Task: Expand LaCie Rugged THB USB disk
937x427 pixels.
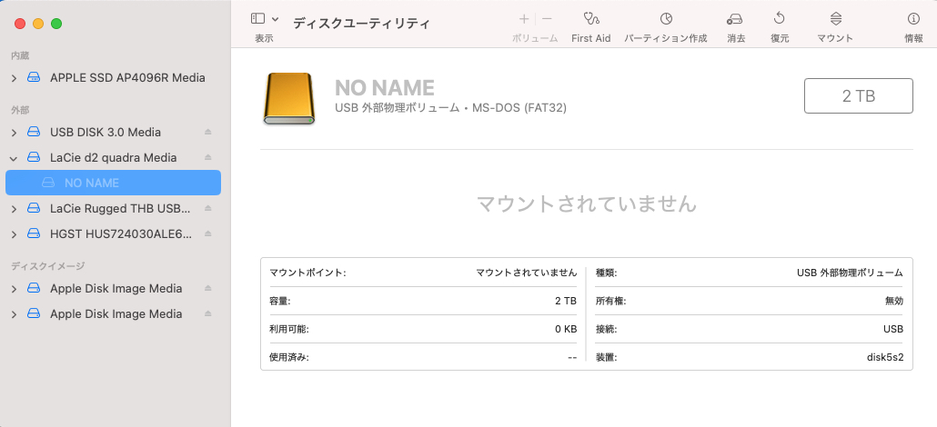Action: click(x=14, y=209)
